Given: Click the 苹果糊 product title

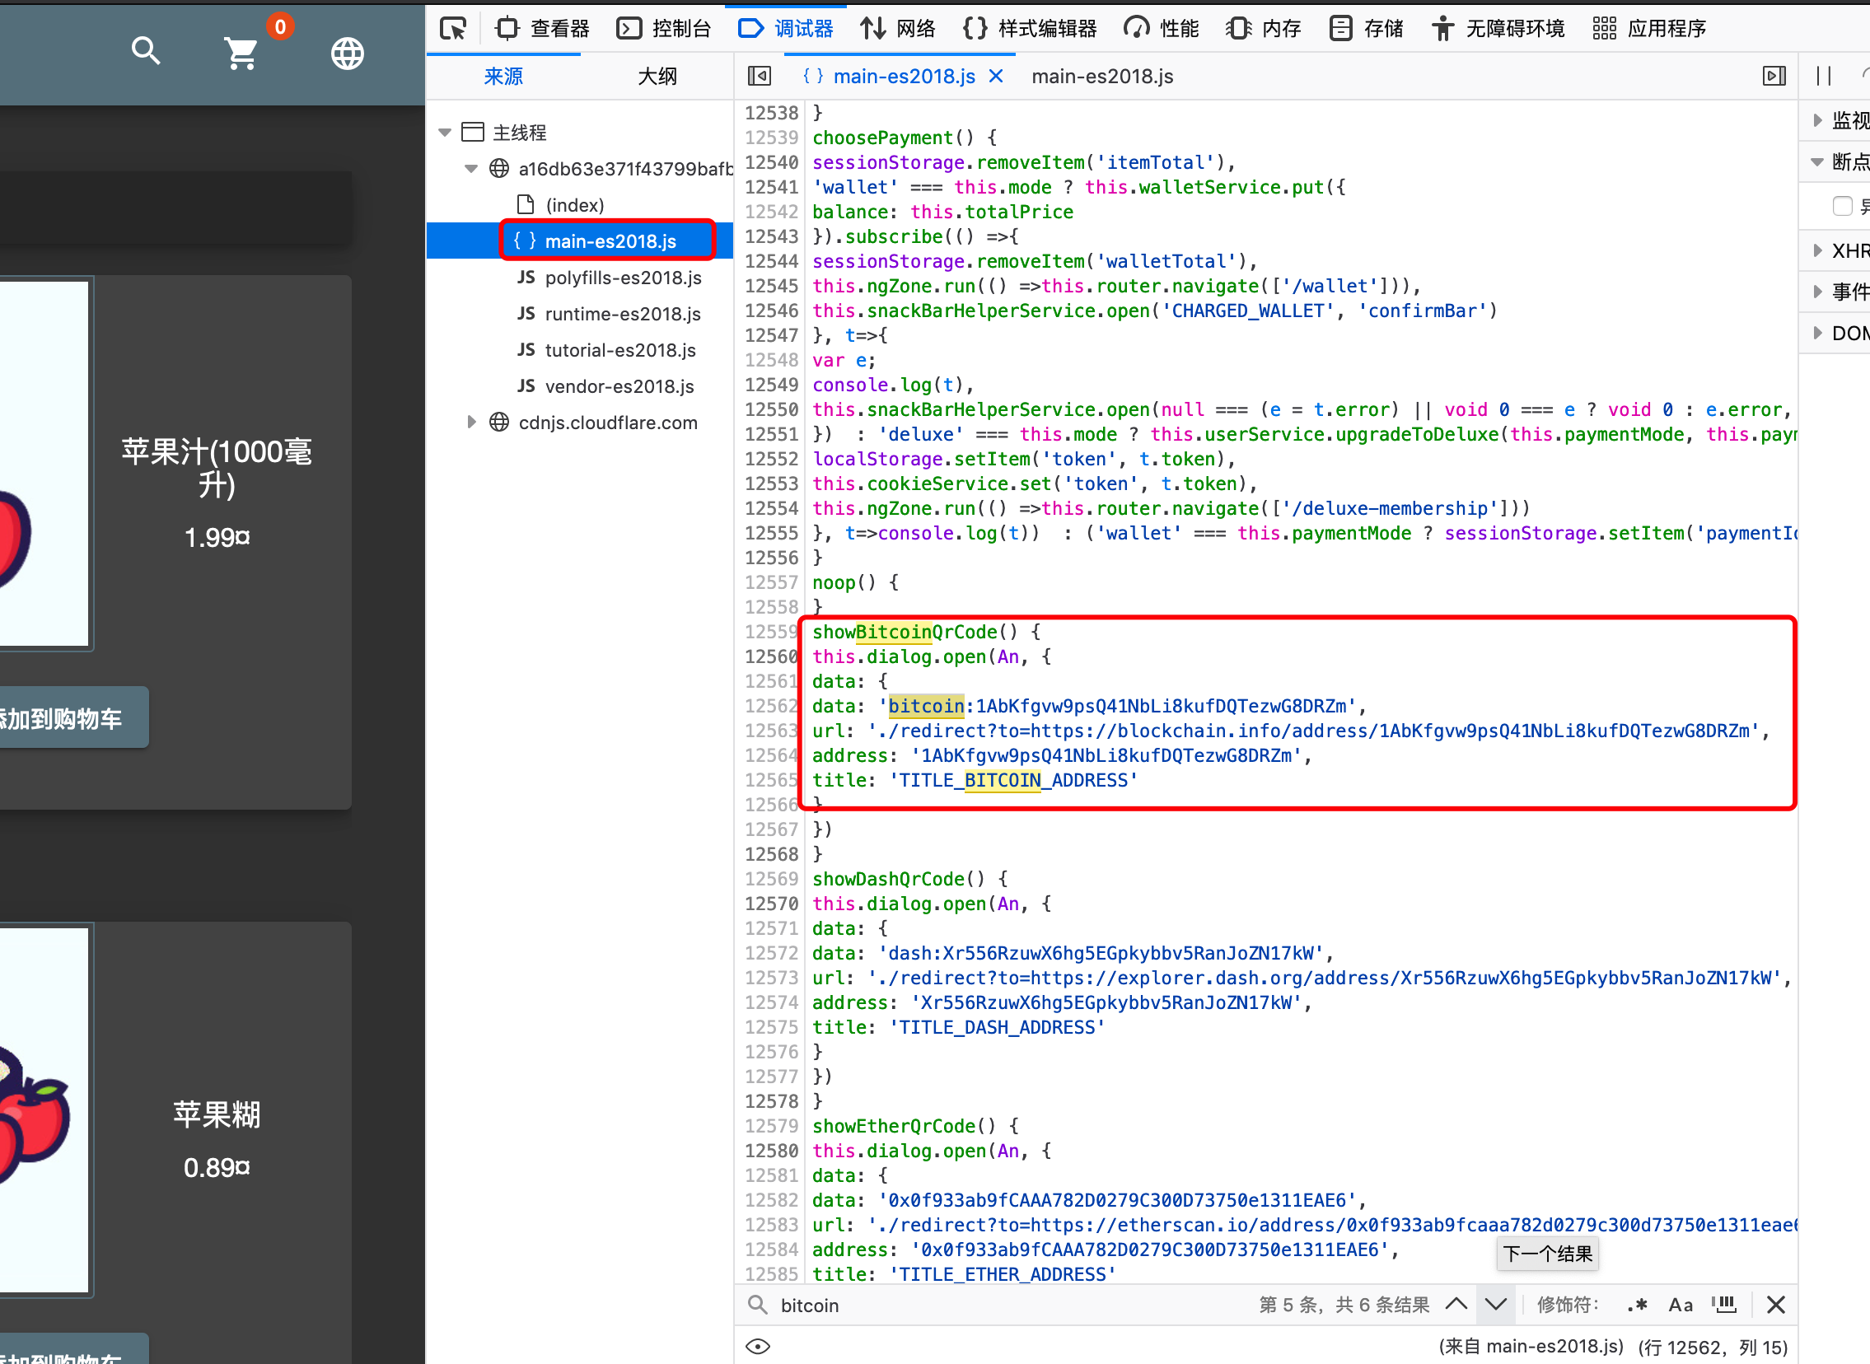Looking at the screenshot, I should tap(217, 1114).
